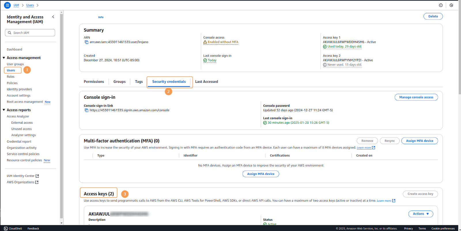Open the Actions dropdown for access key
The image size is (461, 231).
[421, 214]
